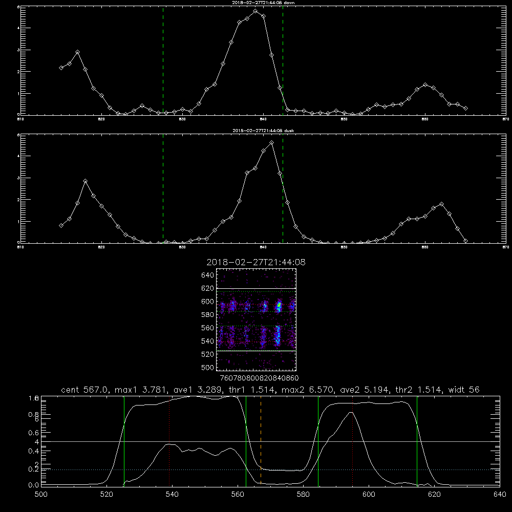Click the x-axis label 560 of the bottom plot
This screenshot has height=512, width=512.
[x=238, y=494]
